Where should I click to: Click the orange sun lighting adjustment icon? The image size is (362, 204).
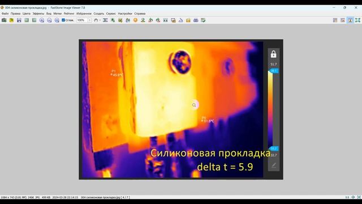(136, 20)
